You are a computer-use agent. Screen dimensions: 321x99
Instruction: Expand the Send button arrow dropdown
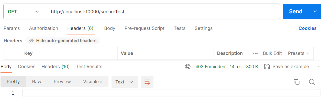coord(314,11)
